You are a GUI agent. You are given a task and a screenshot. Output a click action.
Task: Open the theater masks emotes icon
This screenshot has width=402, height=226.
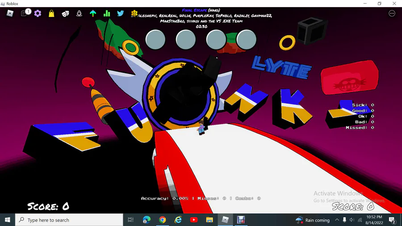click(x=65, y=13)
